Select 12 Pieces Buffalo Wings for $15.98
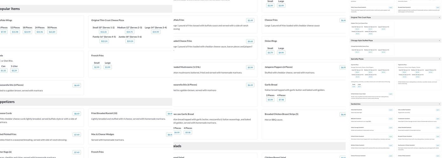 click(x=15, y=32)
